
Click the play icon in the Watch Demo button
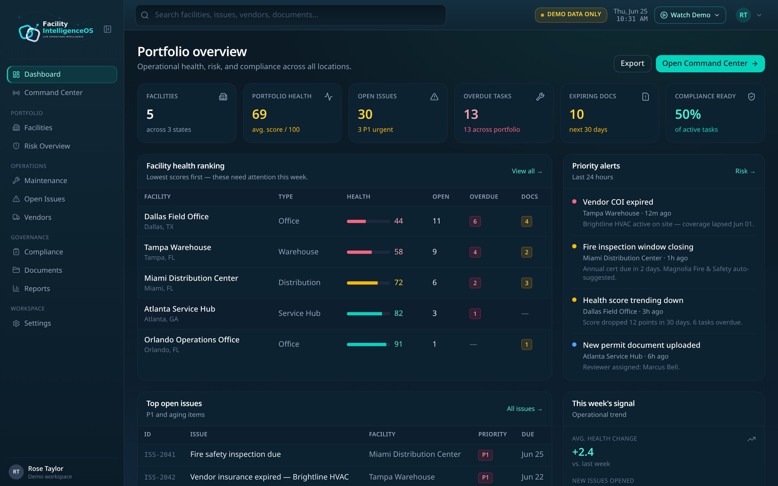[664, 15]
